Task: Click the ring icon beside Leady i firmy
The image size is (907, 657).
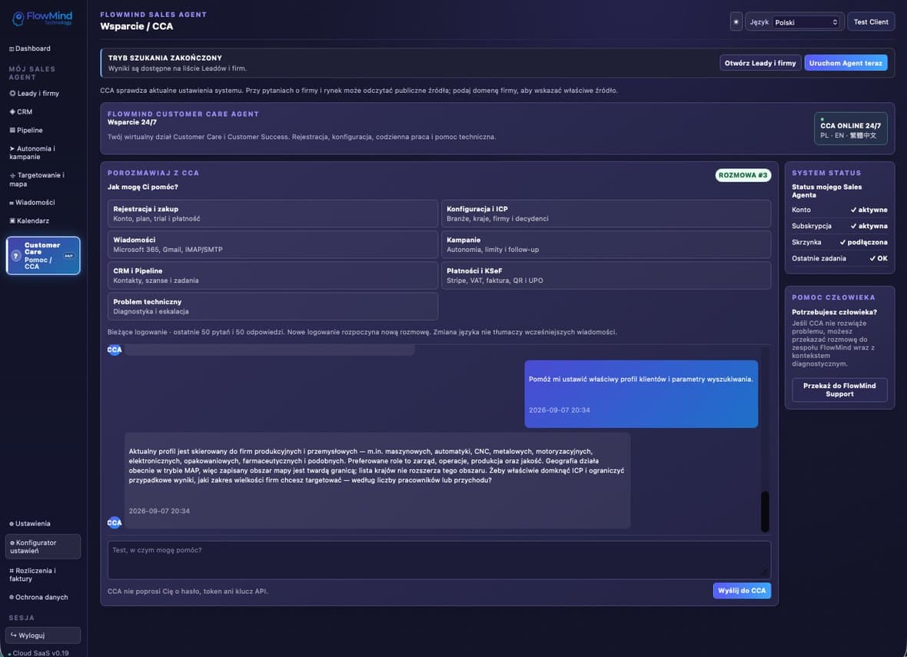Action: click(x=12, y=93)
